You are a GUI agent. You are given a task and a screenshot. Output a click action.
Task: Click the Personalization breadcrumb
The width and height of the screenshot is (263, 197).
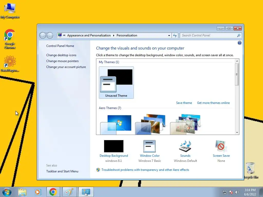(127, 35)
